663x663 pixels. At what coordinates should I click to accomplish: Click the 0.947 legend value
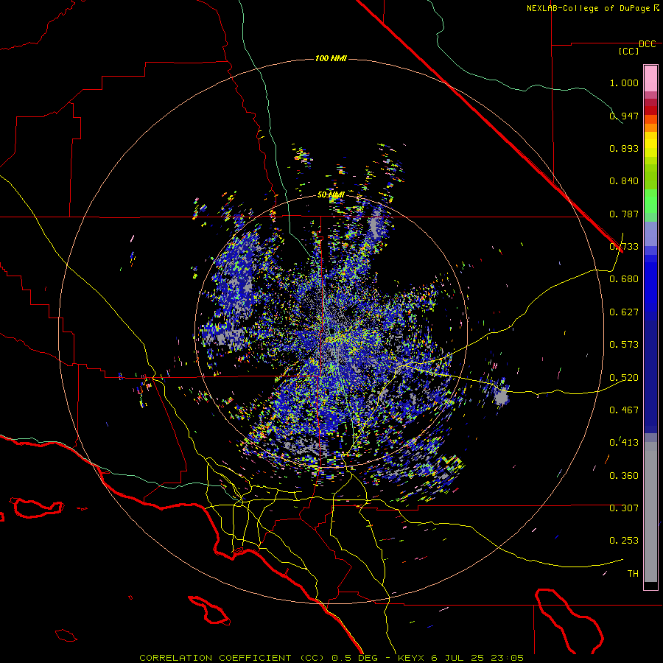(x=624, y=116)
